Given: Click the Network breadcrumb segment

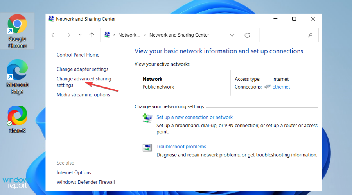Looking at the screenshot, I should pyautogui.click(x=129, y=35).
